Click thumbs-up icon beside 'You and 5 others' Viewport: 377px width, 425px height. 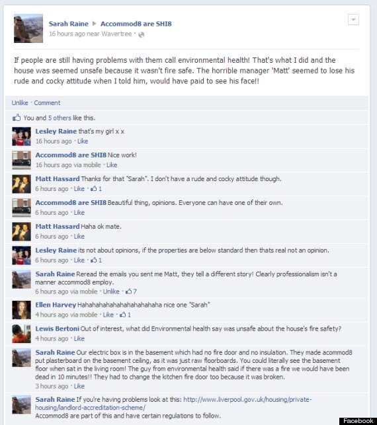click(x=17, y=118)
